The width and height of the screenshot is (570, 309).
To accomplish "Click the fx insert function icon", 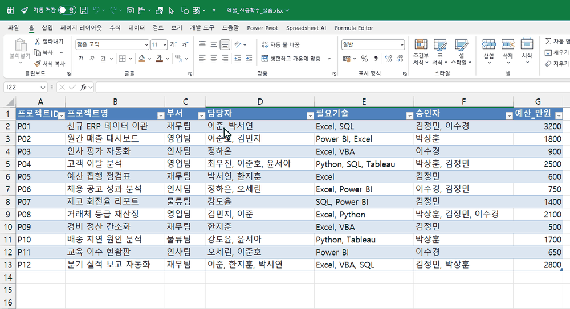I will click(83, 87).
